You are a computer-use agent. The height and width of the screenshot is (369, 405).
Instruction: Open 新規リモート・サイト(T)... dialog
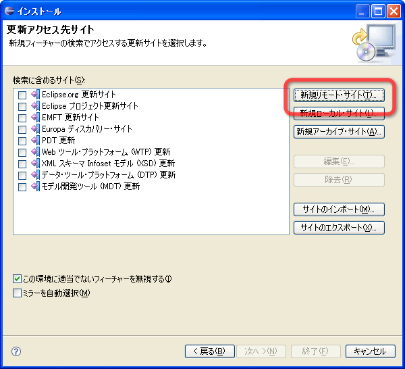[x=339, y=95]
